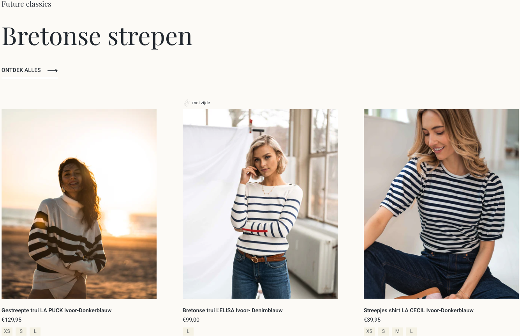Click the Bretonse strepen heading
520x336 pixels.
click(97, 36)
